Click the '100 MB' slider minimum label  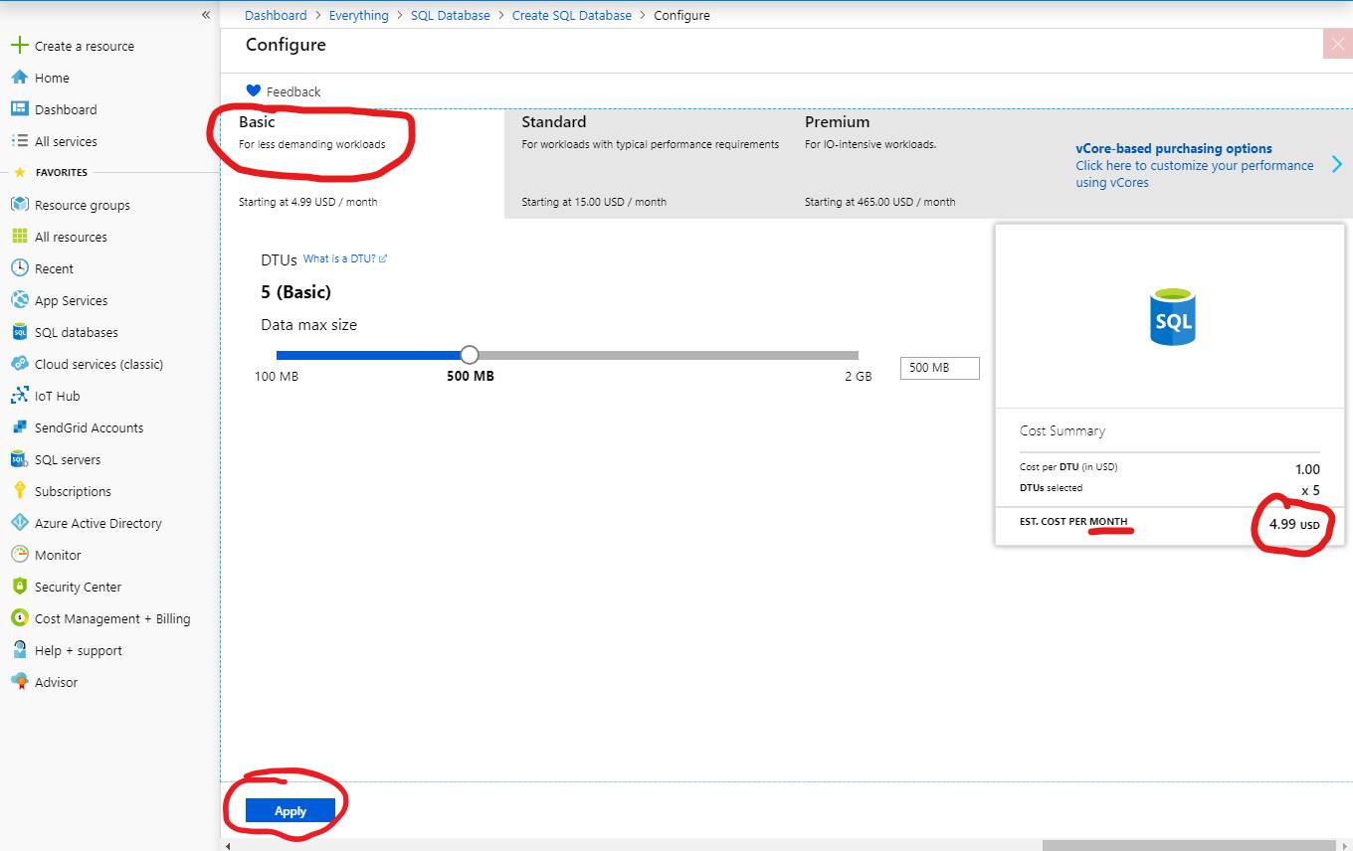(277, 377)
